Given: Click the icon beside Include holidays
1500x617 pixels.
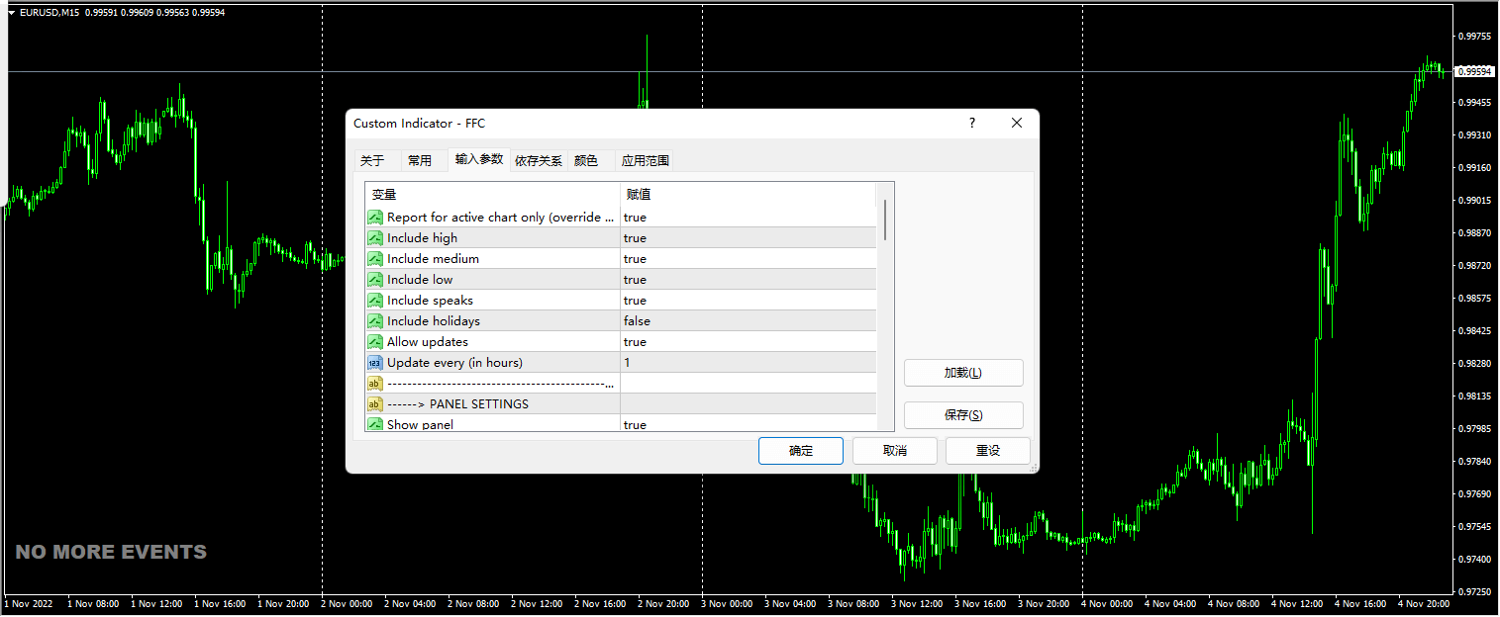Looking at the screenshot, I should (375, 321).
